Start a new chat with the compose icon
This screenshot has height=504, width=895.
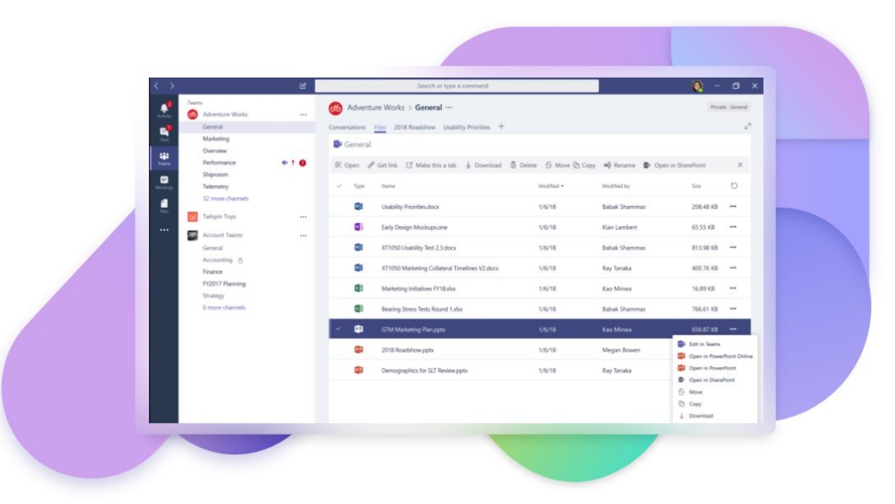302,85
